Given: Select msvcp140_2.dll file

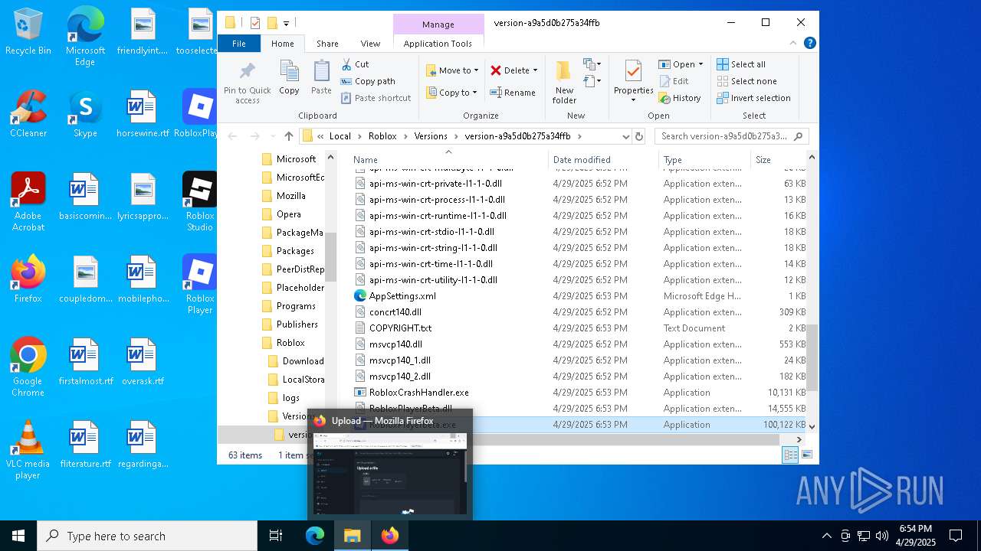Looking at the screenshot, I should pyautogui.click(x=399, y=377).
